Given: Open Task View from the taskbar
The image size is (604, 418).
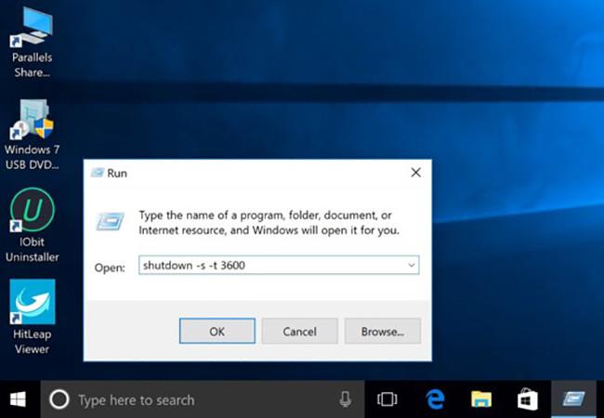Looking at the screenshot, I should 387,399.
